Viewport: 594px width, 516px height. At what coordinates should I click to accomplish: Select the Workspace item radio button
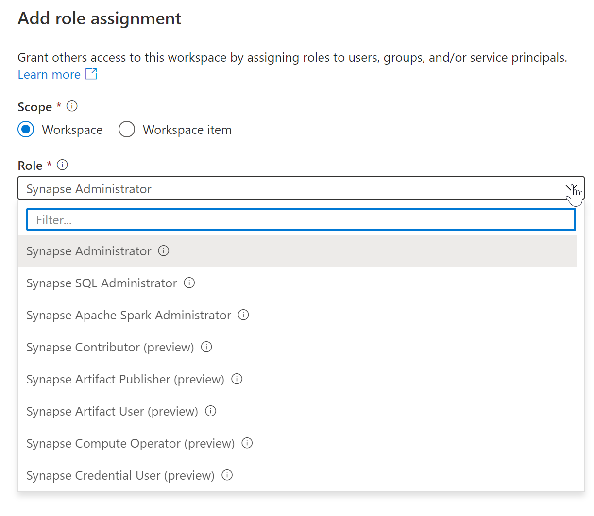pos(127,130)
